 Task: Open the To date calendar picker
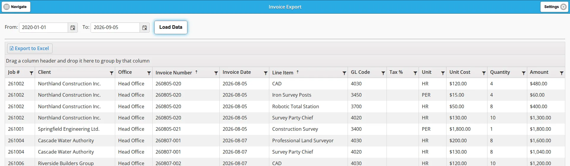(x=145, y=28)
